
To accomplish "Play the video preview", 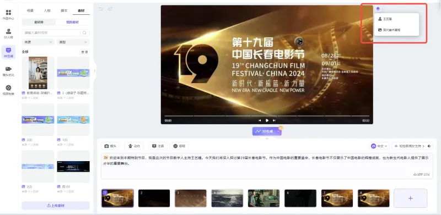I will pyautogui.click(x=267, y=120).
